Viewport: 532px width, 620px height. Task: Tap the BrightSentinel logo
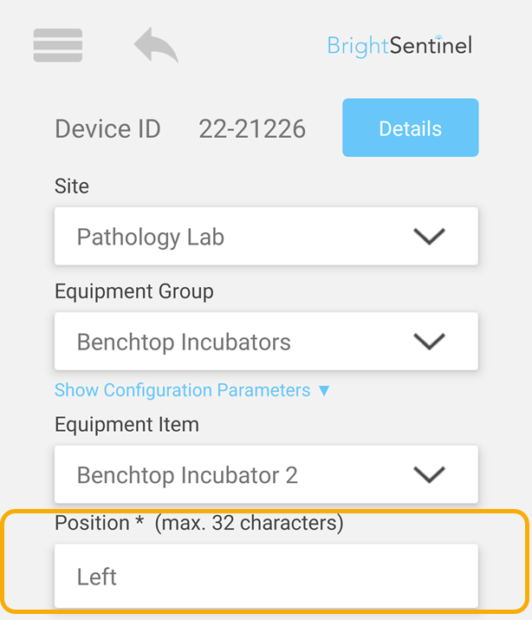point(399,46)
